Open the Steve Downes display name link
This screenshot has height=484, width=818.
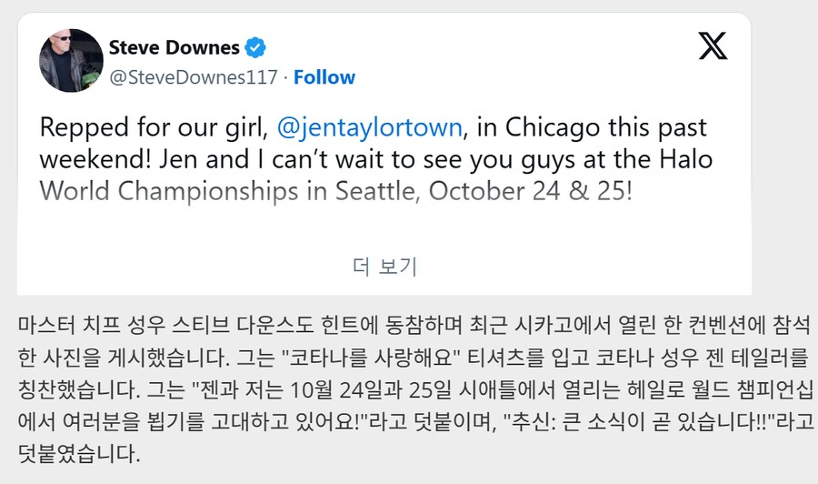(174, 47)
